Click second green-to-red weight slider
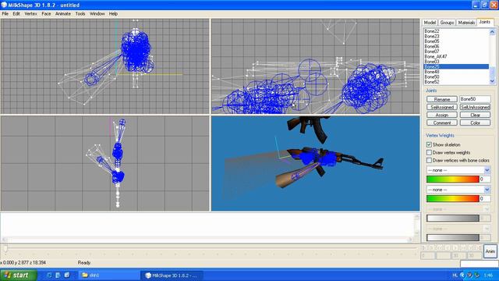Viewport: 499px width, 281px height. pos(452,198)
